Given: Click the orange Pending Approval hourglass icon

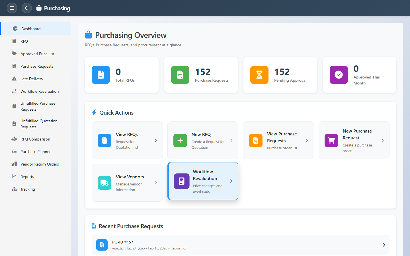Looking at the screenshot, I should 259,75.
